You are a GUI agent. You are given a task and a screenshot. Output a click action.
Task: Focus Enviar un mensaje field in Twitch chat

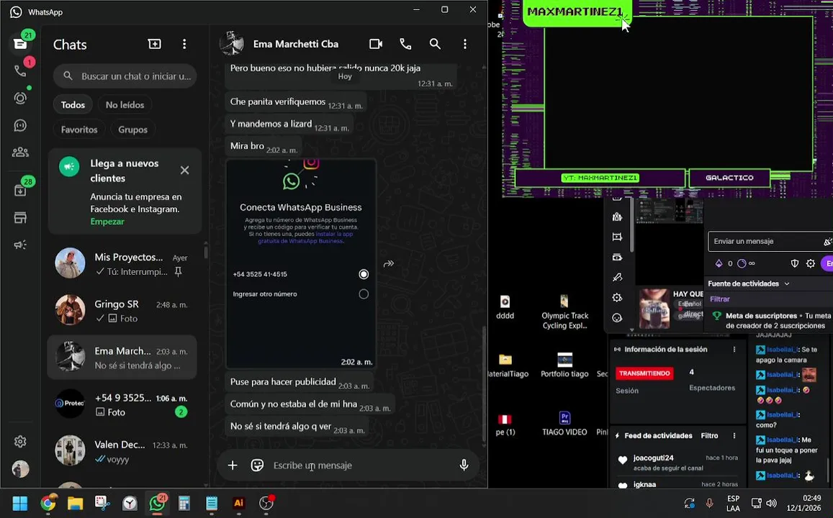(x=770, y=242)
